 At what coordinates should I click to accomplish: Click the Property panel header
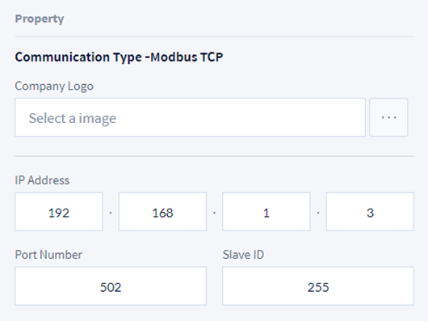[x=40, y=19]
